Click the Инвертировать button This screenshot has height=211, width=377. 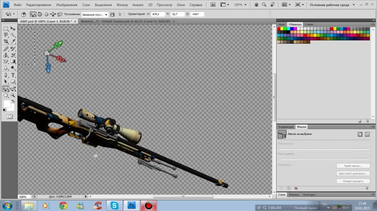point(353,181)
